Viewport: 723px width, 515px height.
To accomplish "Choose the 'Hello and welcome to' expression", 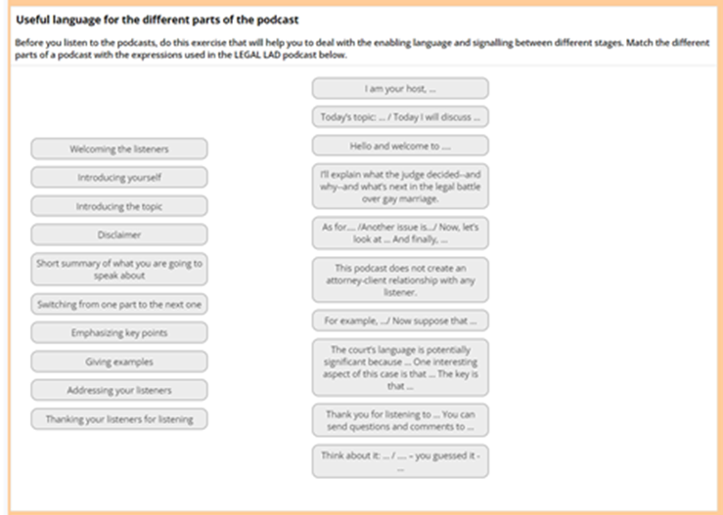I will (x=400, y=147).
